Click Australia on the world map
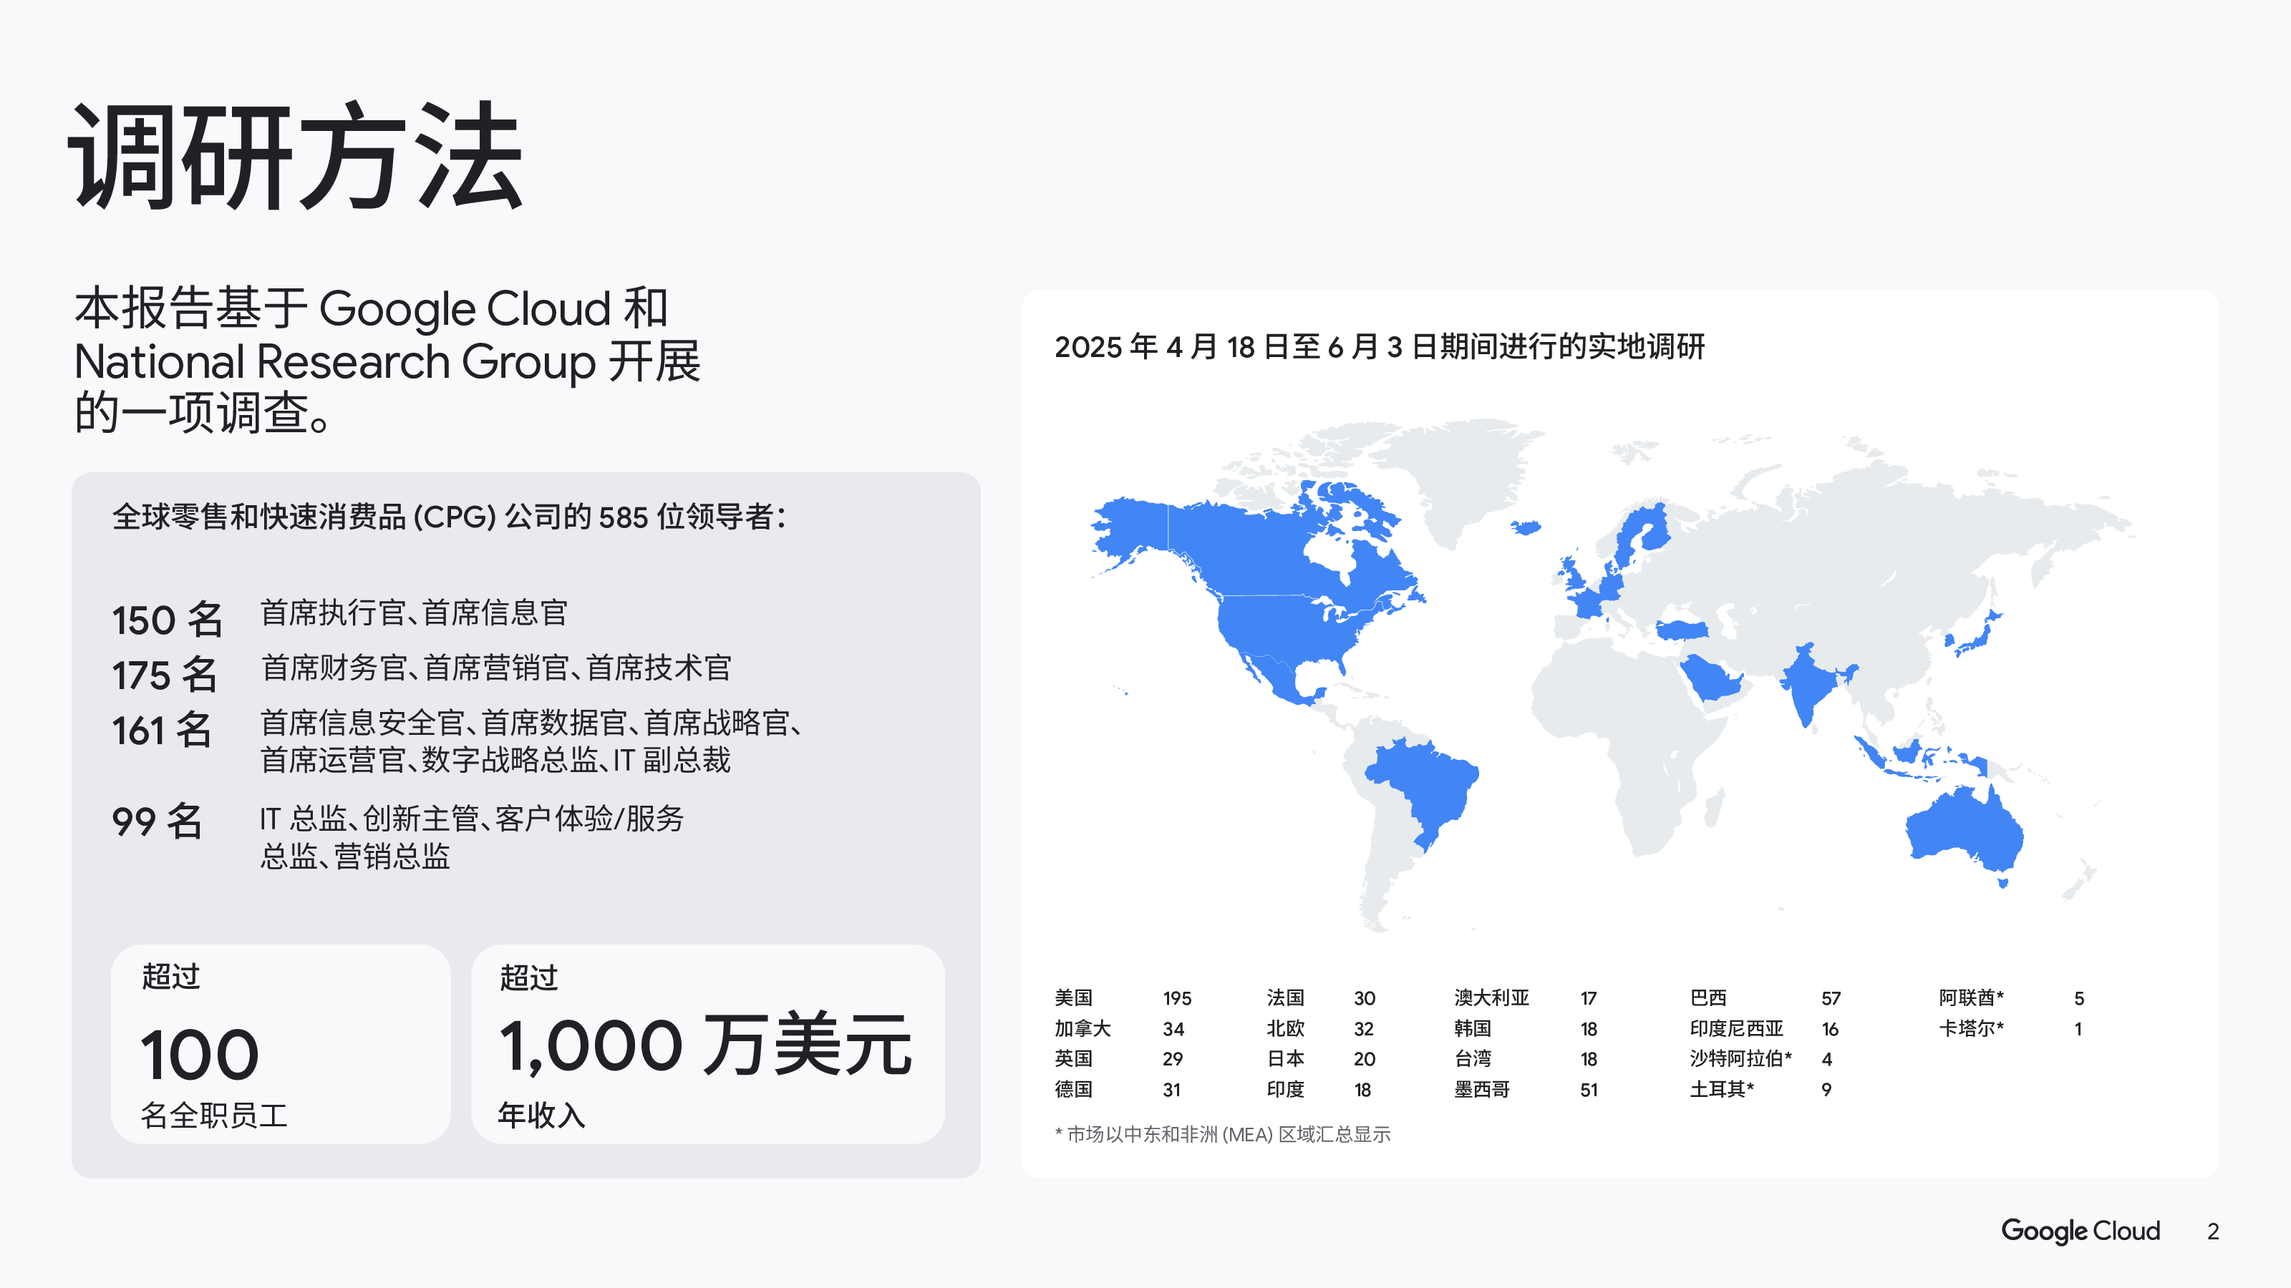This screenshot has width=2291, height=1288. 1964,831
